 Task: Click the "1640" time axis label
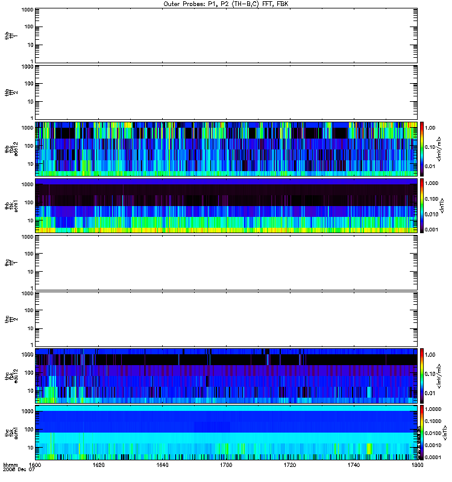click(x=162, y=465)
